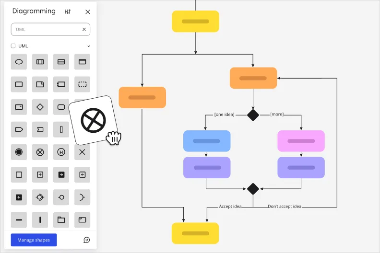Pick the note shape with folded corner

(x=40, y=84)
